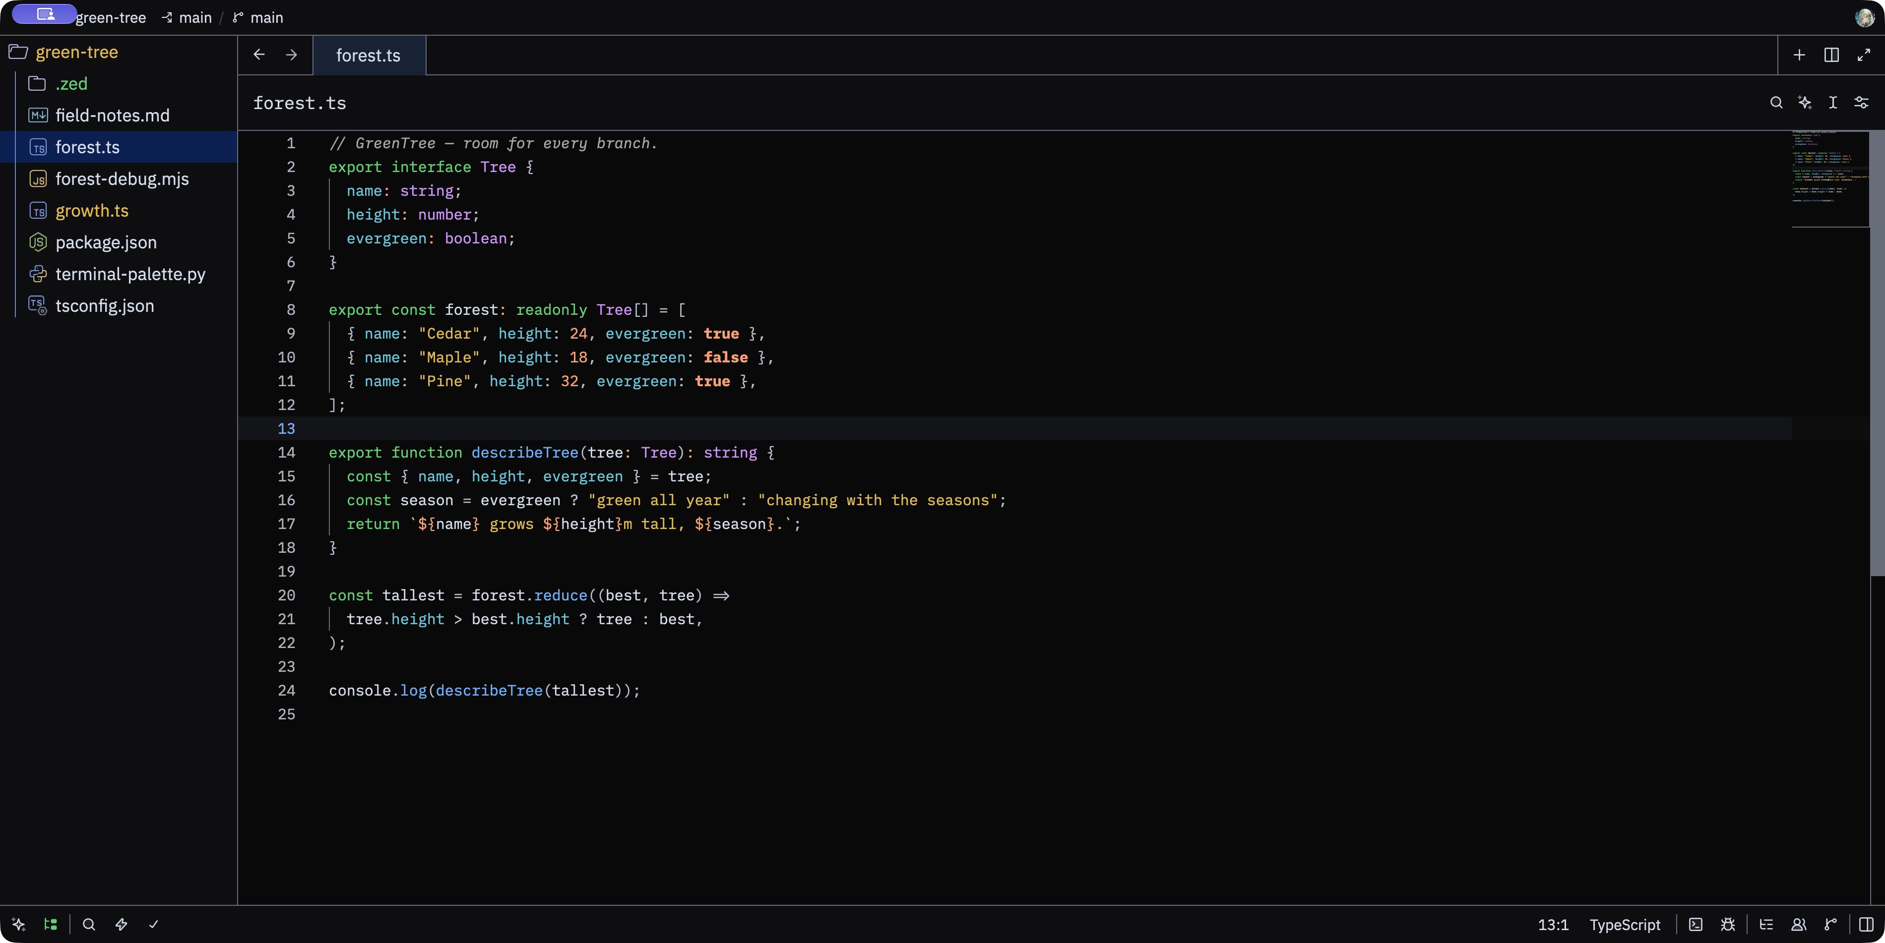Click the editor vertical scrollbar thumb
Viewport: 1885px width, 943px height.
[1877, 354]
